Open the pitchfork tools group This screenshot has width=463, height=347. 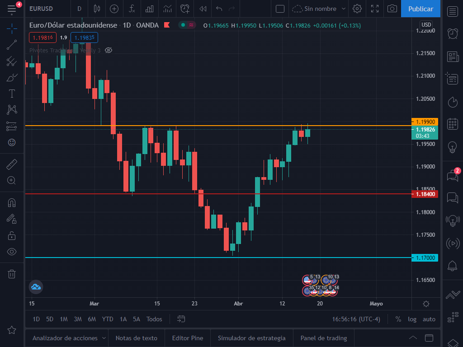[12, 61]
